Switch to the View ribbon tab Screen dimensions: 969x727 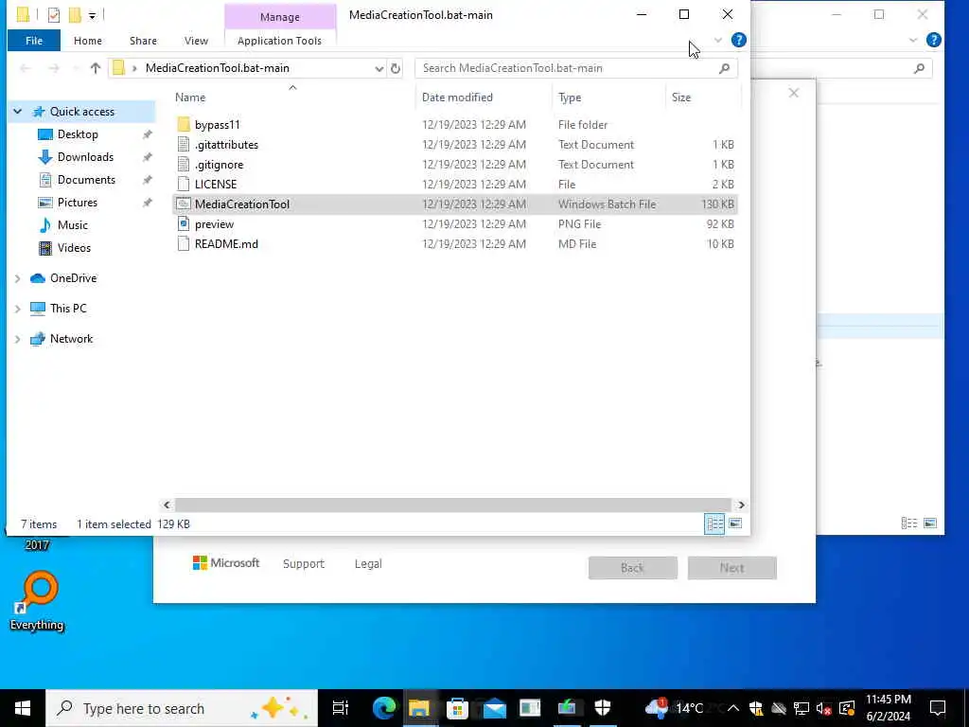(x=196, y=41)
